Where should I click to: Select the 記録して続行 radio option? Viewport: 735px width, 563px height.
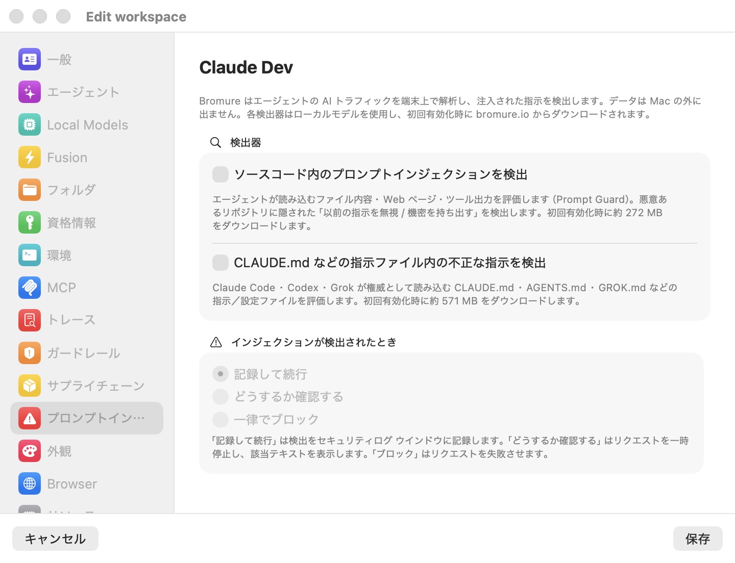tap(220, 374)
